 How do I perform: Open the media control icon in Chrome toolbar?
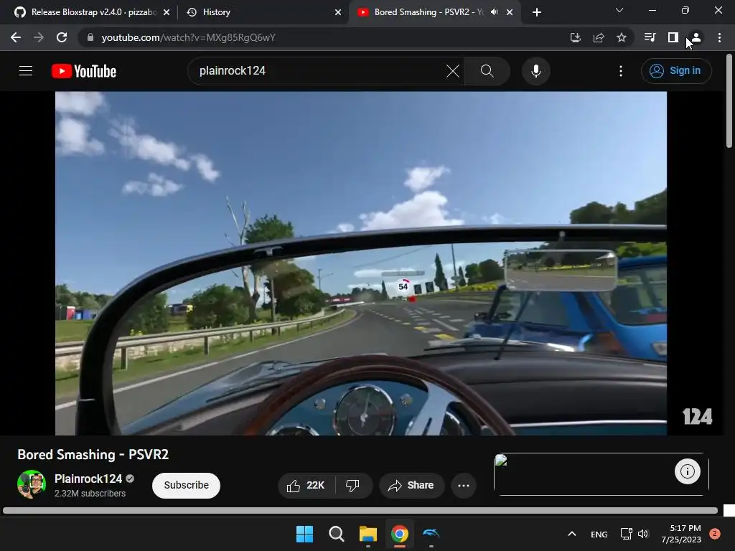click(650, 37)
